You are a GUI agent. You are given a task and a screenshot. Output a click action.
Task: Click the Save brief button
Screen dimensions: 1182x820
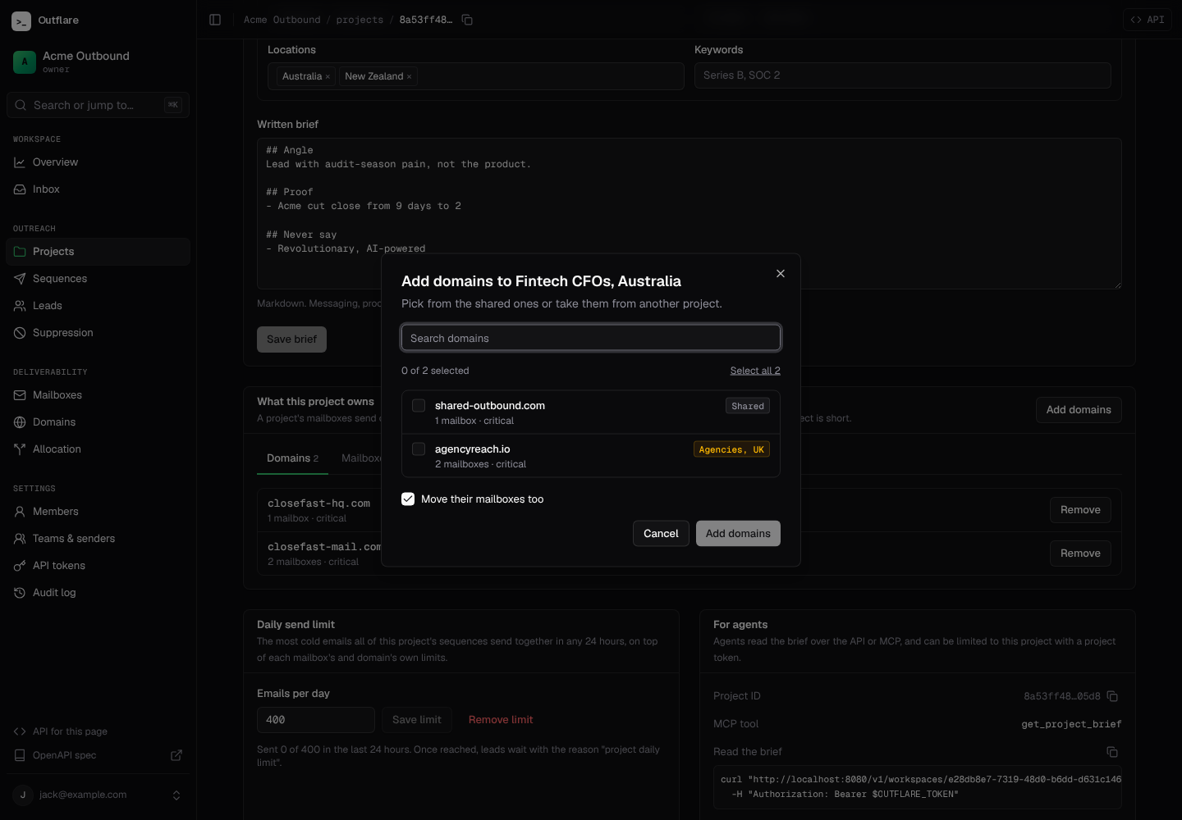pos(291,339)
